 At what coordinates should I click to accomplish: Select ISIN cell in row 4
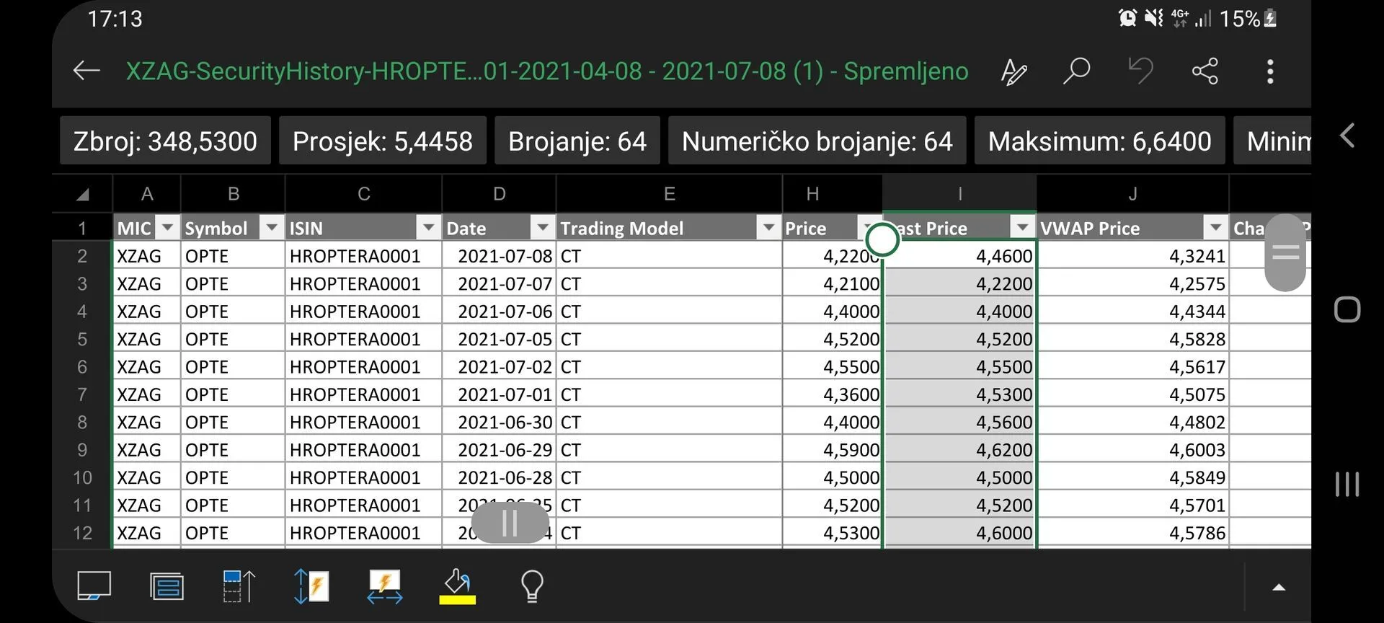click(x=363, y=311)
